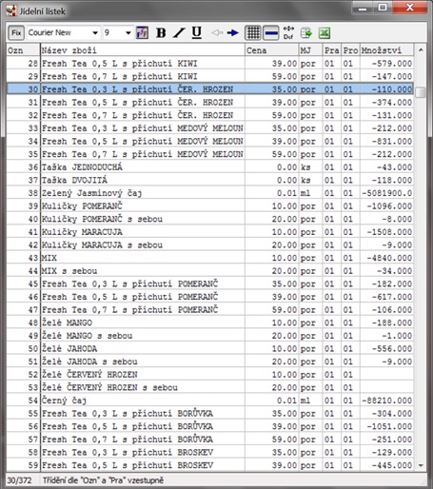Click the grayed left arrow icon
This screenshot has height=489, width=433.
(x=217, y=32)
